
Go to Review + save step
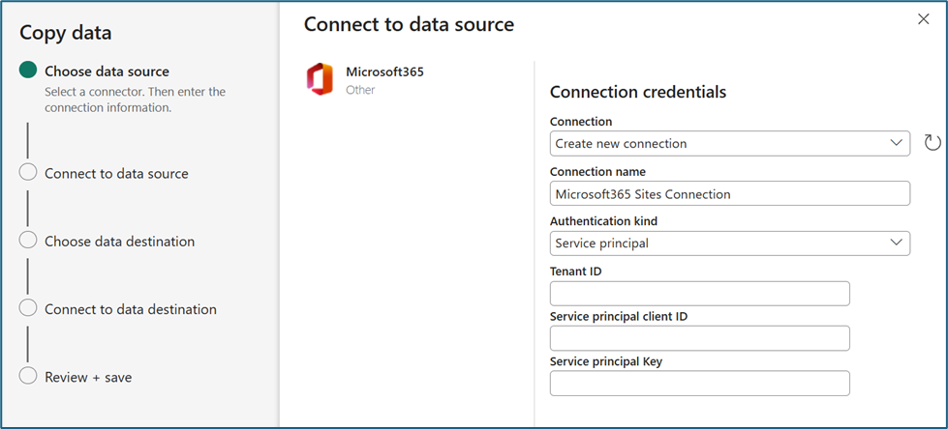tap(88, 377)
